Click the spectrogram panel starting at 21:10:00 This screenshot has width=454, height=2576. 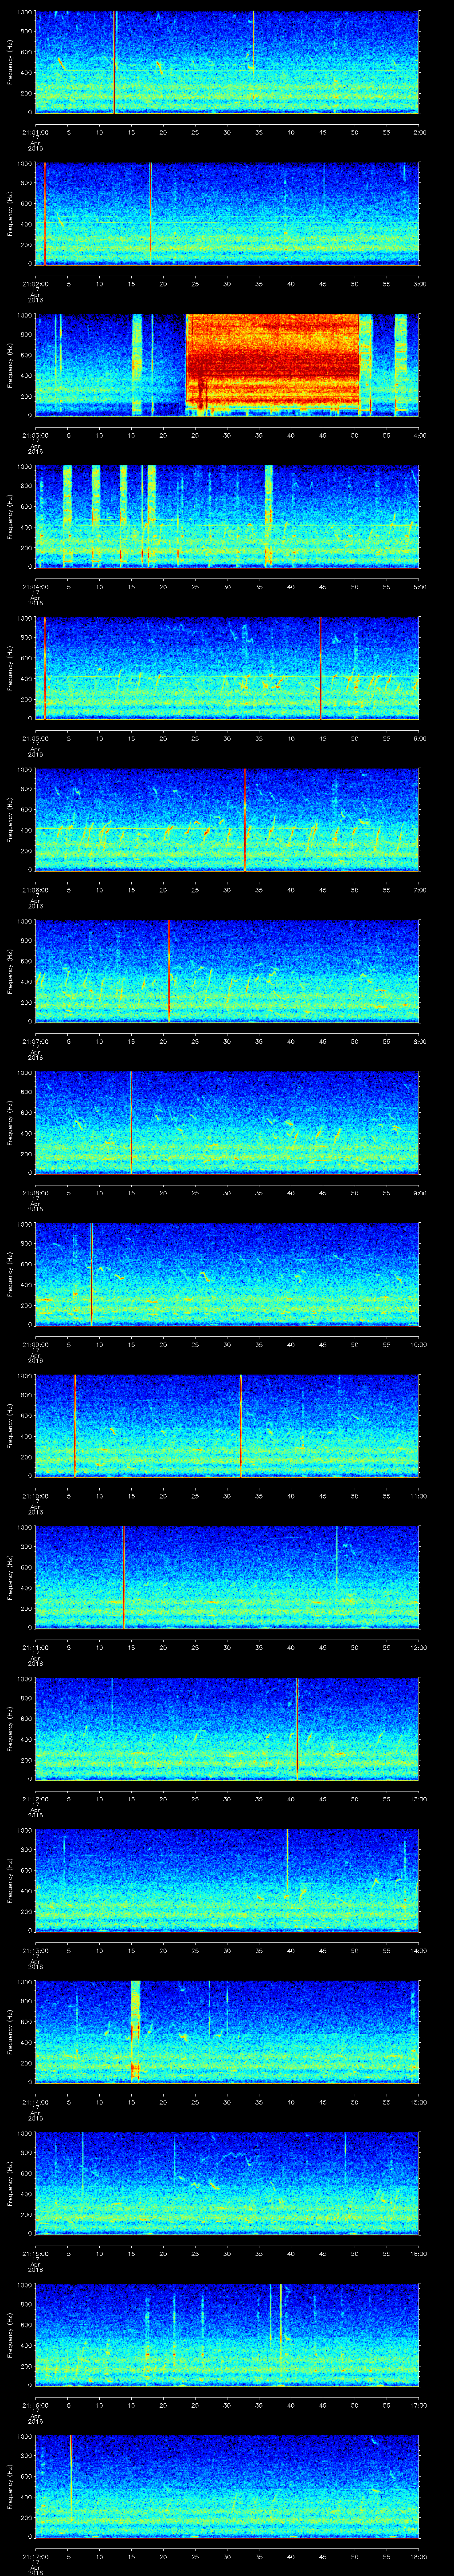tap(227, 1426)
